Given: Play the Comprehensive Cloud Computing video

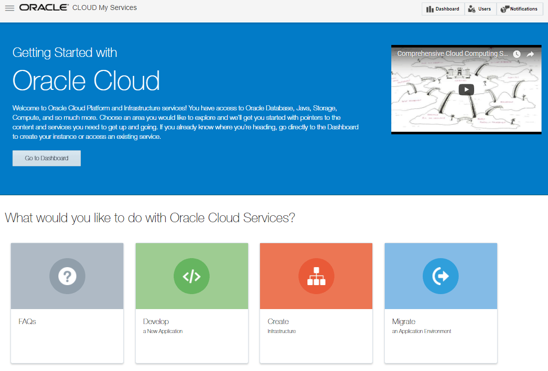Looking at the screenshot, I should point(466,89).
